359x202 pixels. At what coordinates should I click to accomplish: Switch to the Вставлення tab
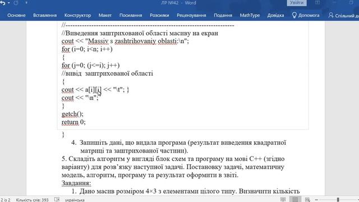pyautogui.click(x=45, y=15)
